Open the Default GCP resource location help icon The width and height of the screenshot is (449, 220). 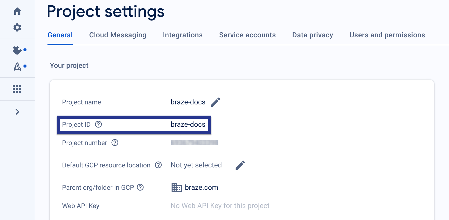pos(158,165)
